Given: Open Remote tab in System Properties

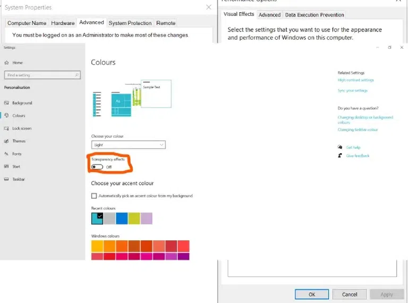Looking at the screenshot, I should point(166,23).
